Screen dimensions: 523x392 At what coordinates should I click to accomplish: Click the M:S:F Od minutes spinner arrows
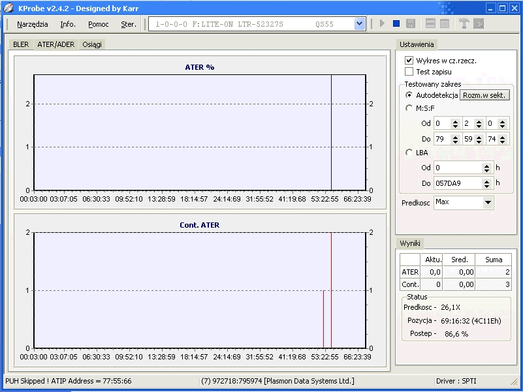[456, 124]
